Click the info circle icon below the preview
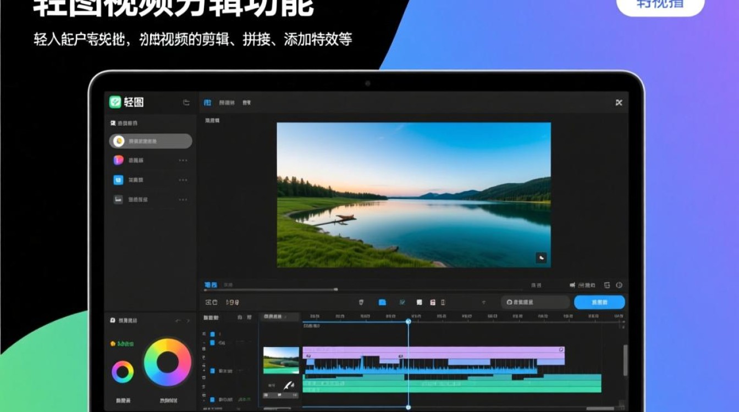 [619, 286]
